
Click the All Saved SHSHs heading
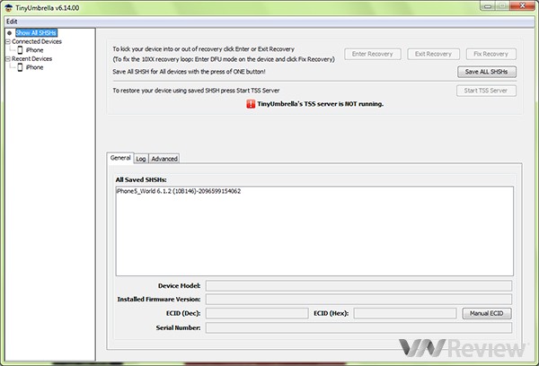(x=141, y=180)
